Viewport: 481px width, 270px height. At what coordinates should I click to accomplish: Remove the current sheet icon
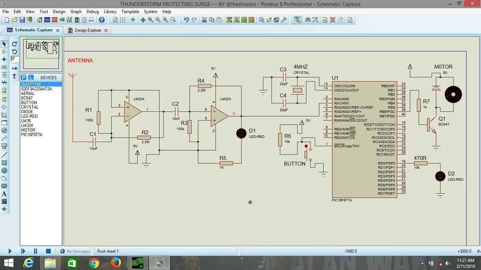tap(333, 19)
